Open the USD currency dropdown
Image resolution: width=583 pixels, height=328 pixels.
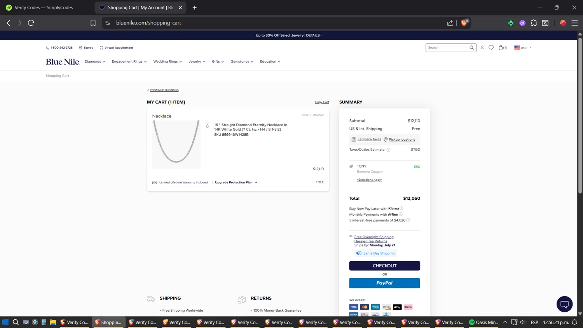[523, 48]
